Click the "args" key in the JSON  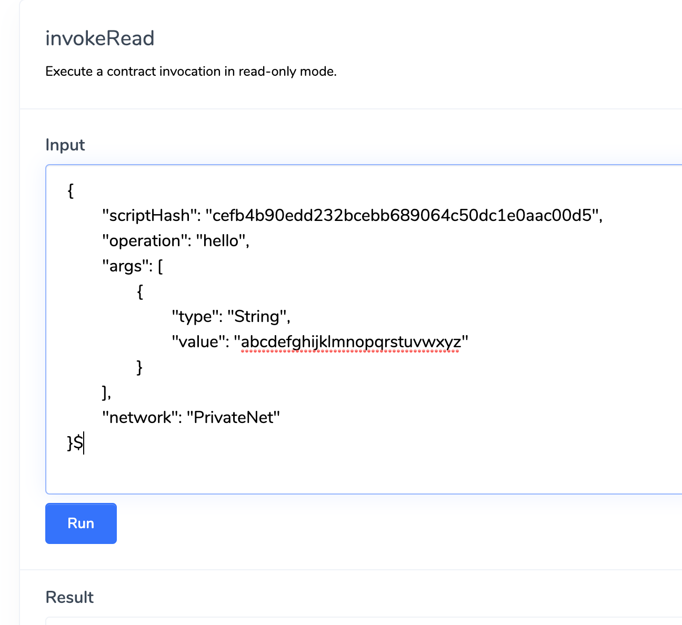coord(126,266)
